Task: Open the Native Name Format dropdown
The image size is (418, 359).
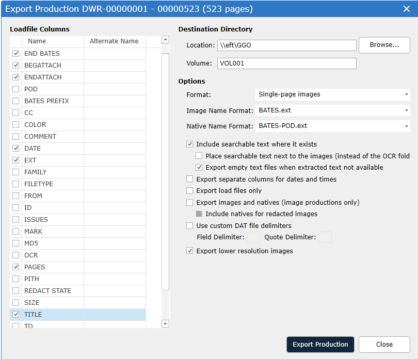Action: tap(332, 126)
